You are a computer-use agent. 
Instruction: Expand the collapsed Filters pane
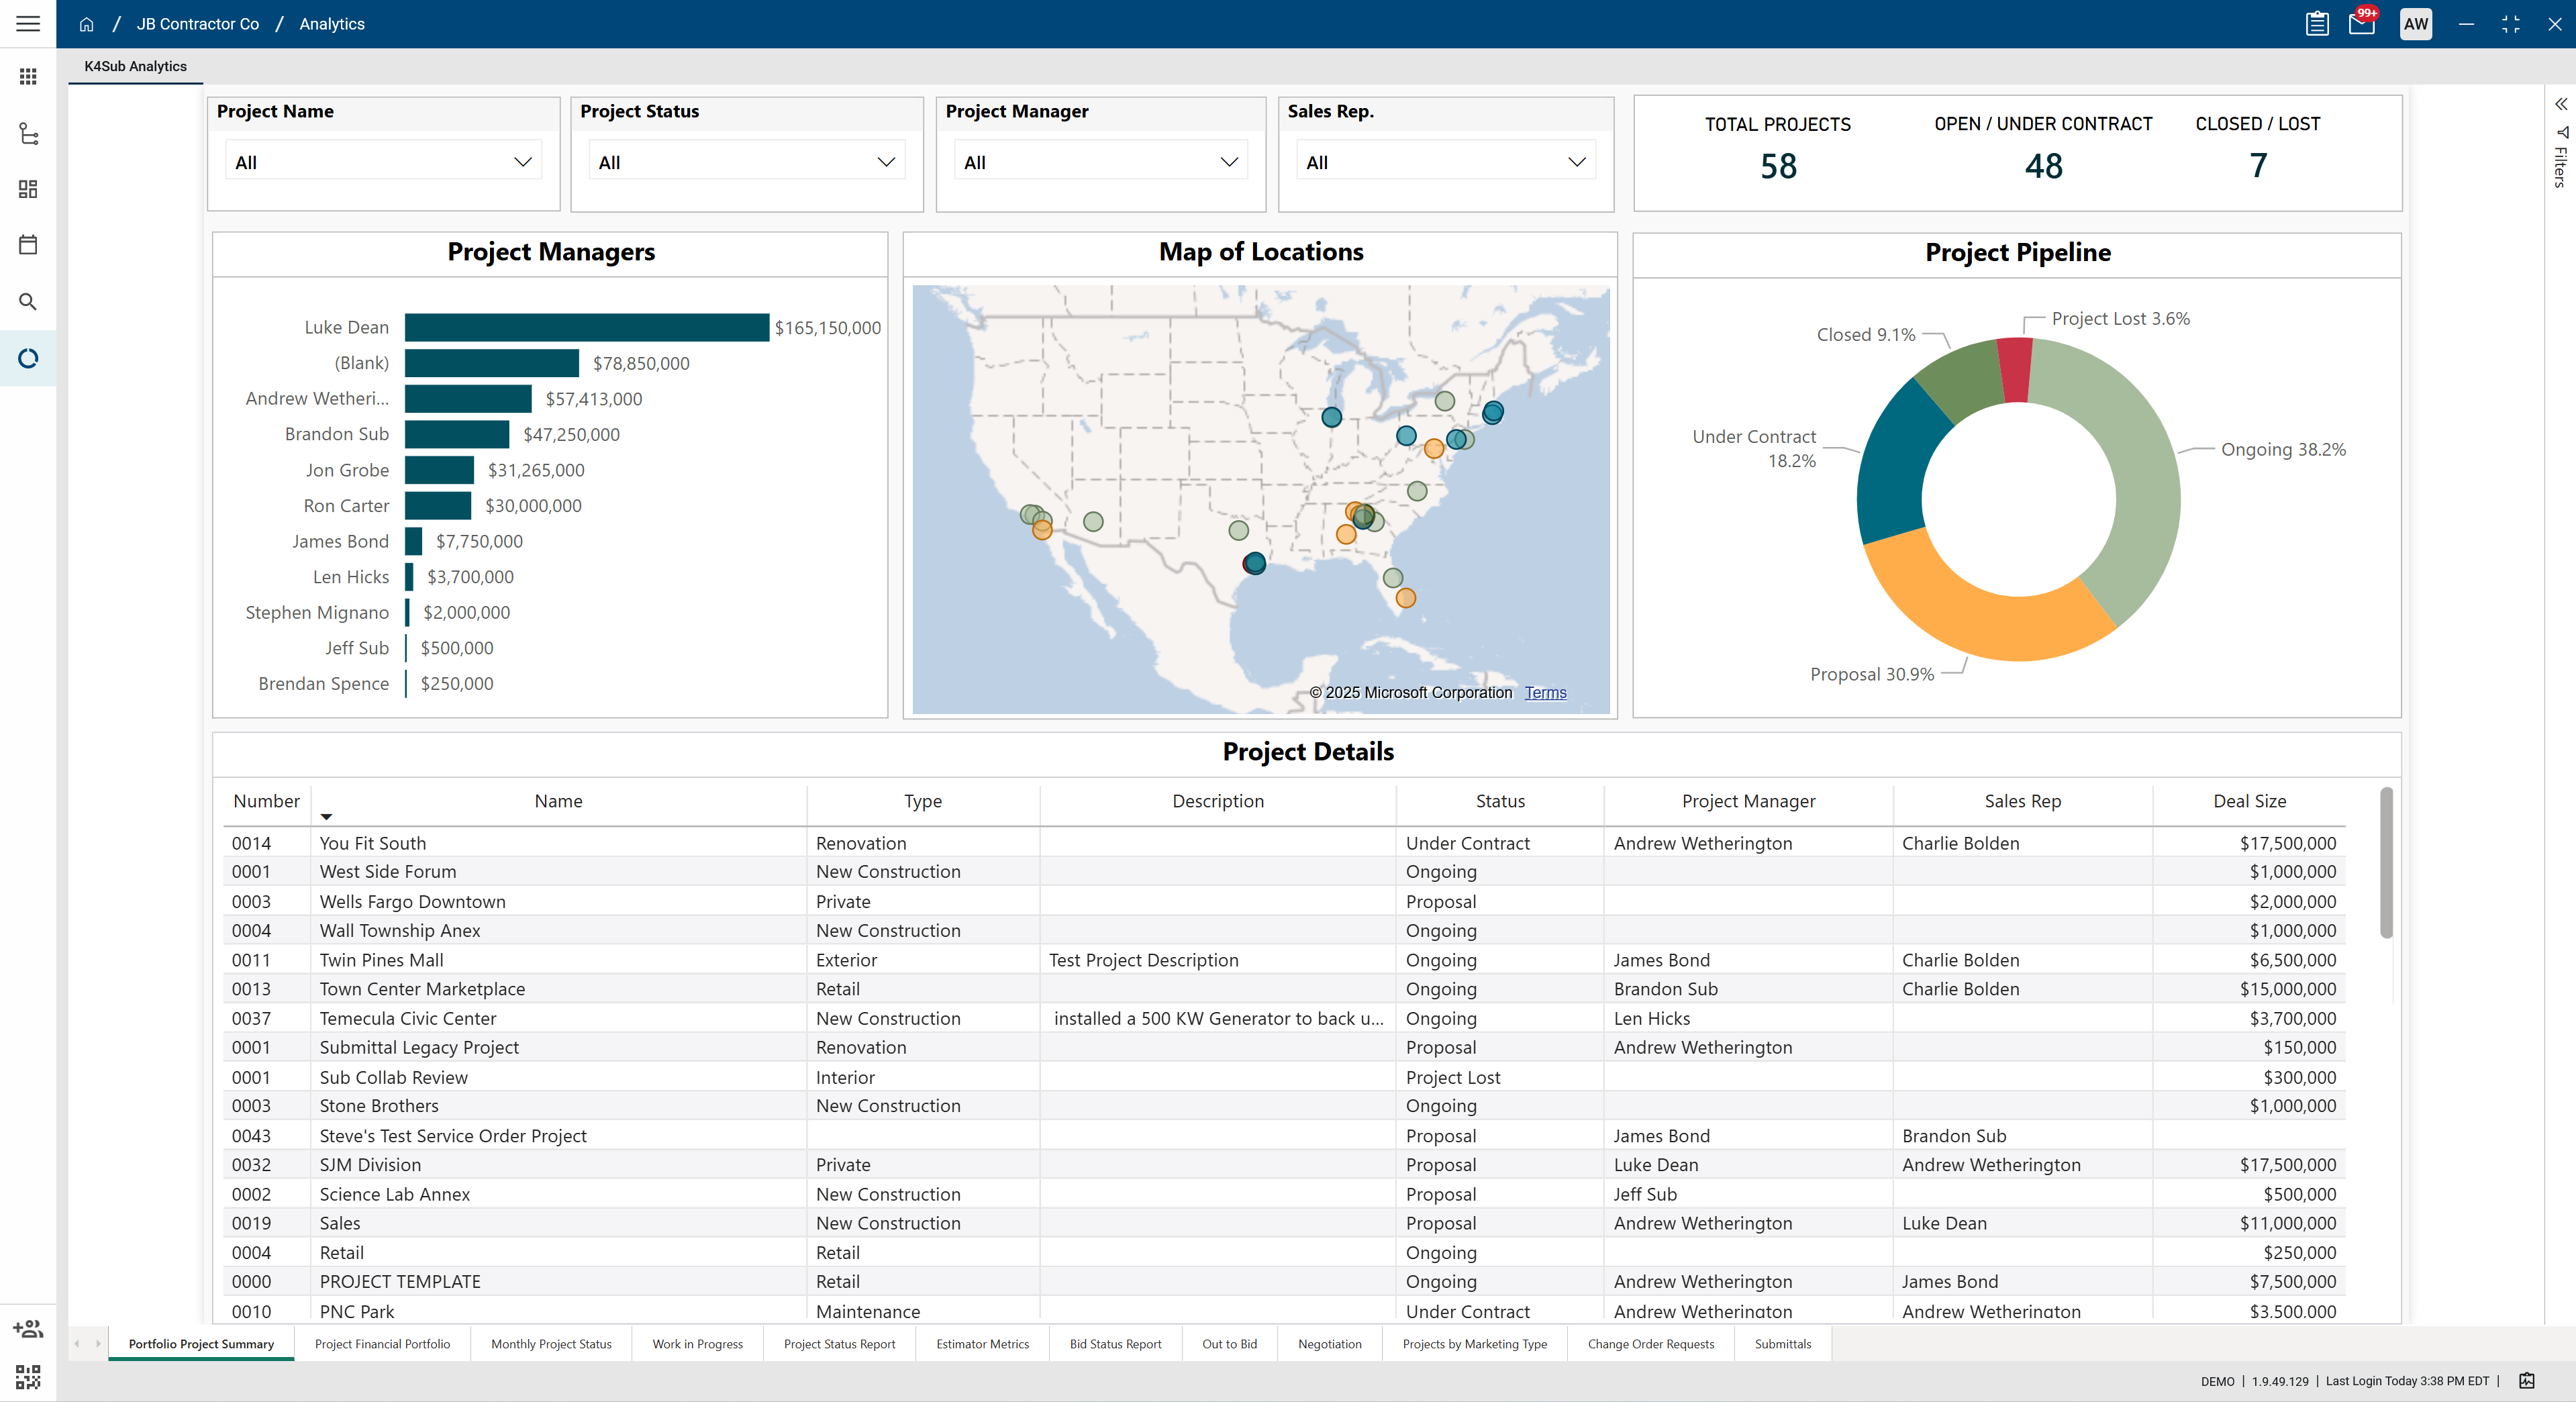pos(2560,104)
